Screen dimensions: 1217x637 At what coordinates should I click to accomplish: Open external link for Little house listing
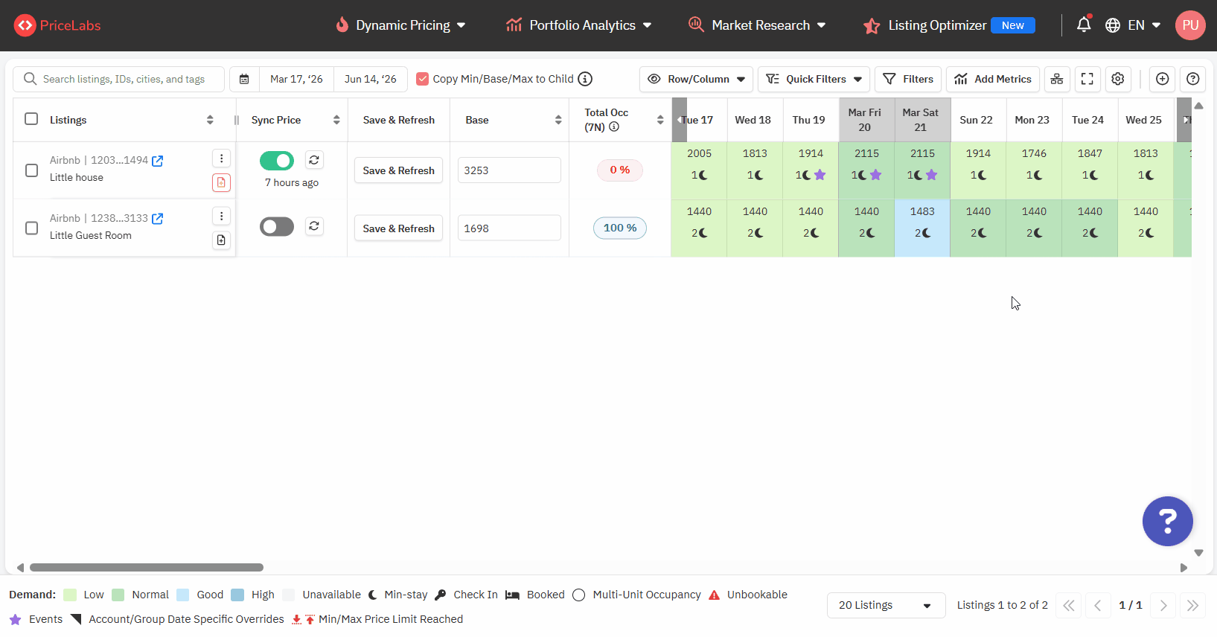tap(158, 161)
